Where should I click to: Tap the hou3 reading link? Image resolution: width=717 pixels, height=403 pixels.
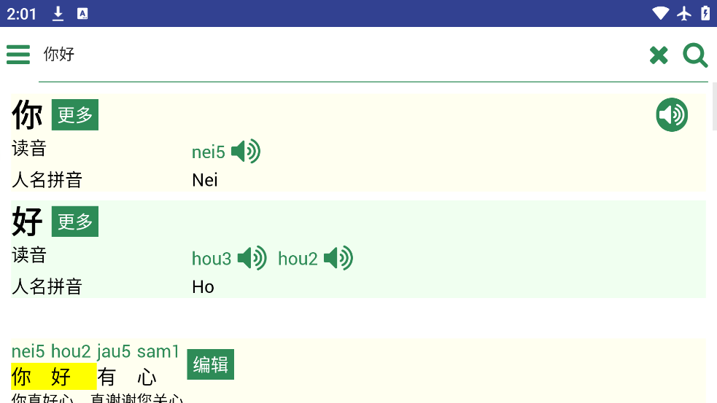click(212, 259)
